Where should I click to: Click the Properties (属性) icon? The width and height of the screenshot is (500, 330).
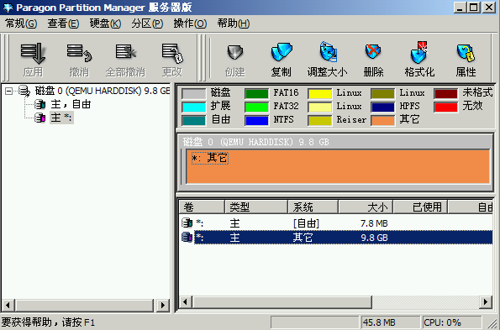click(466, 53)
